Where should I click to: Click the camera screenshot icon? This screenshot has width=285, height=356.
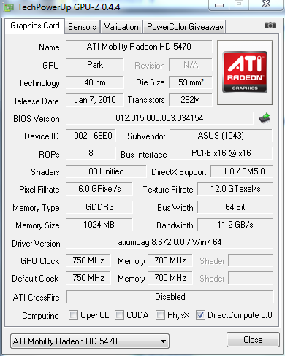point(270,25)
